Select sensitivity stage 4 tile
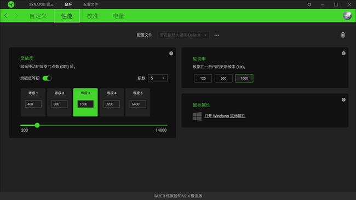The width and height of the screenshot is (356, 200). 112,102
